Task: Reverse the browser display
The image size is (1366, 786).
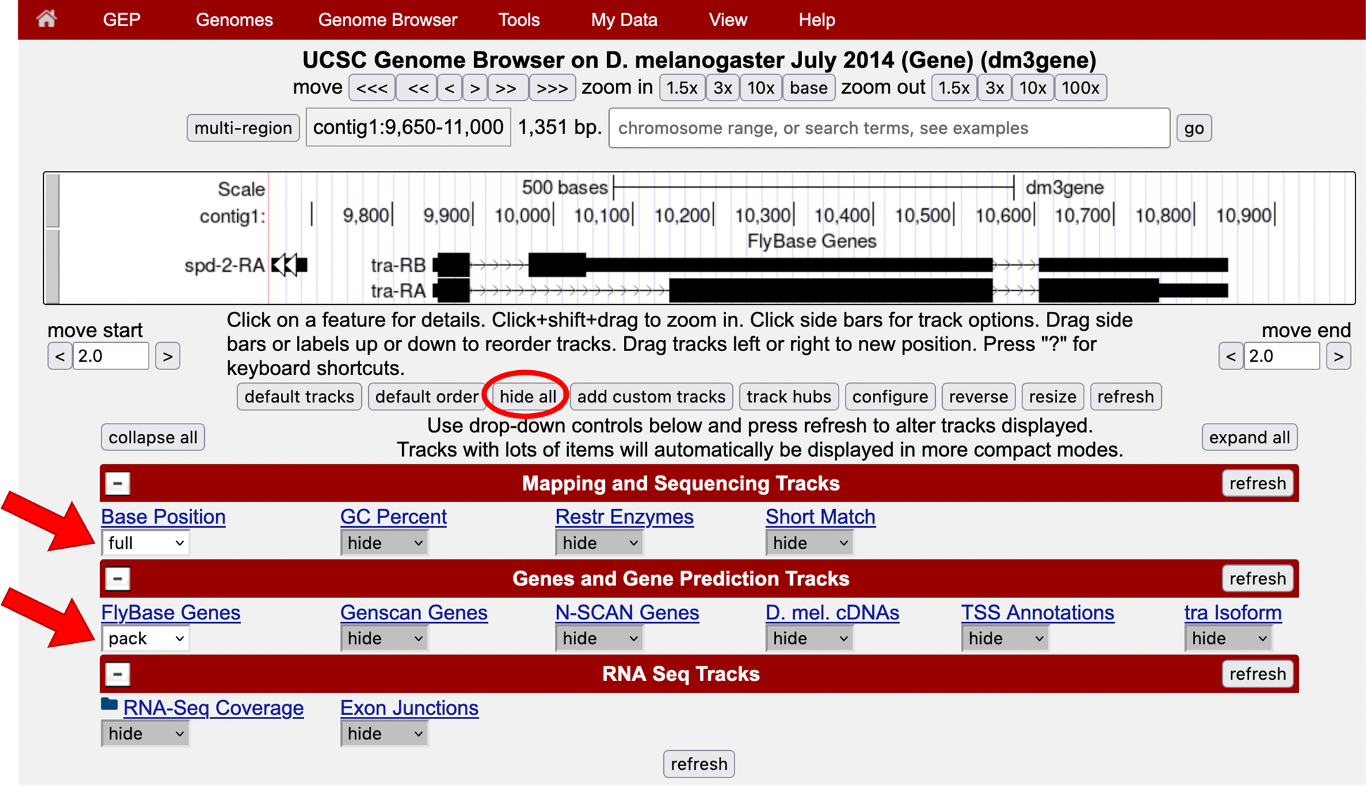Action: pos(978,397)
